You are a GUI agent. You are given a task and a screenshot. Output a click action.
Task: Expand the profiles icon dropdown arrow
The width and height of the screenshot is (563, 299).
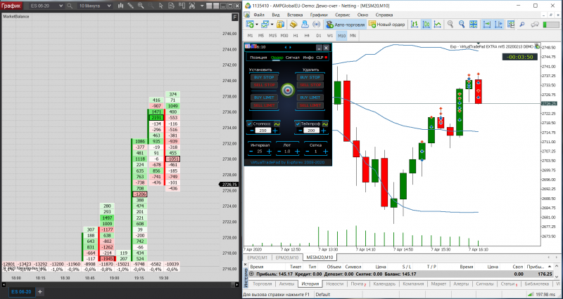coord(272,25)
